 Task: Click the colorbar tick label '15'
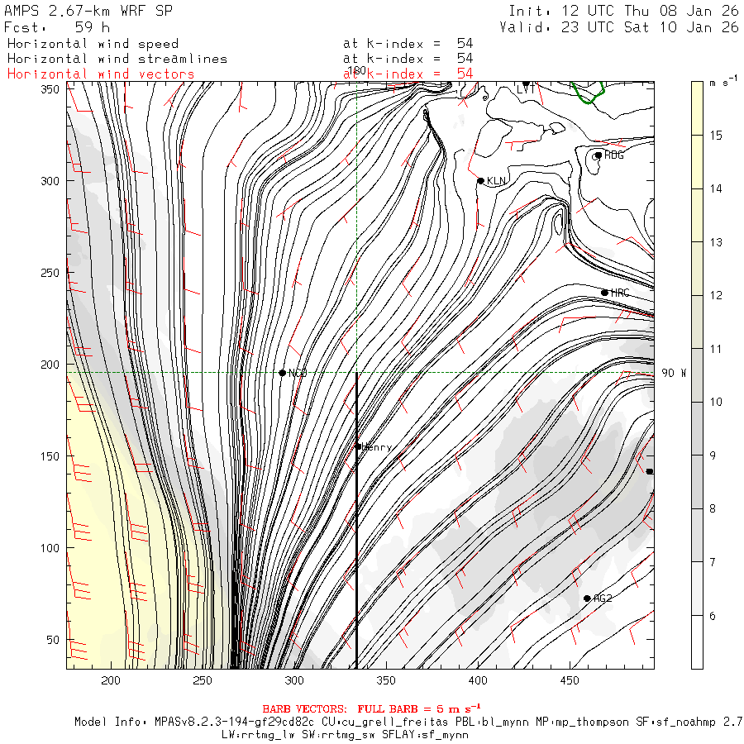tap(716, 136)
